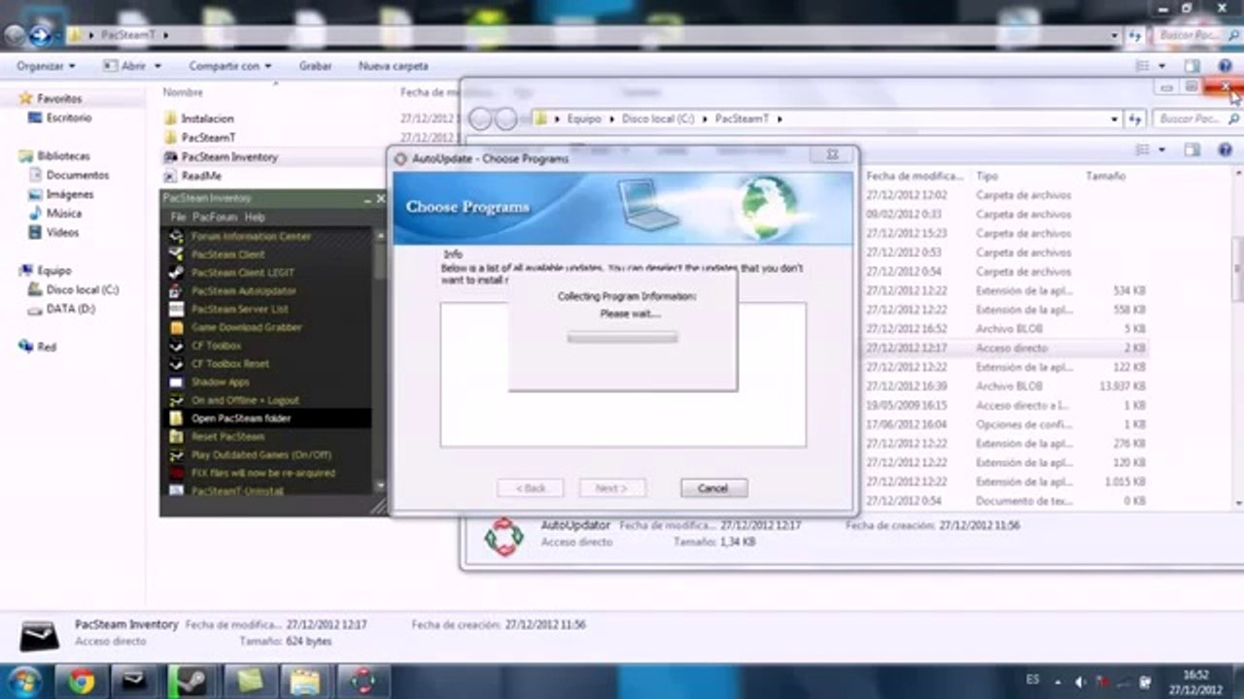
Task: Toggle preview pane in the back Explorer window
Action: 1192,66
